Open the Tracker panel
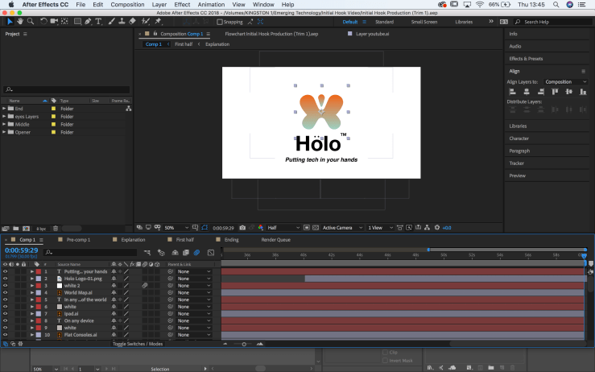This screenshot has width=595, height=372. click(x=516, y=163)
